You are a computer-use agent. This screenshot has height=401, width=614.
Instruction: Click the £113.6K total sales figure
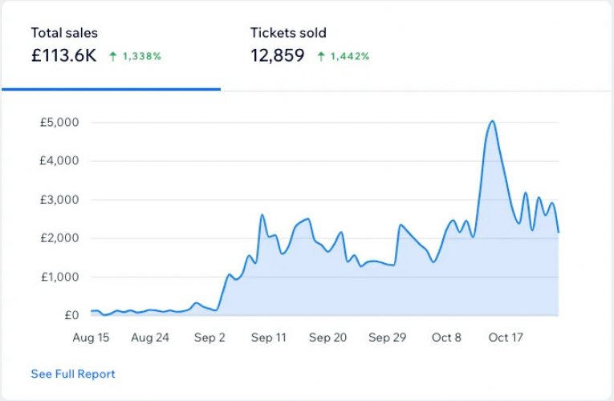[x=64, y=55]
